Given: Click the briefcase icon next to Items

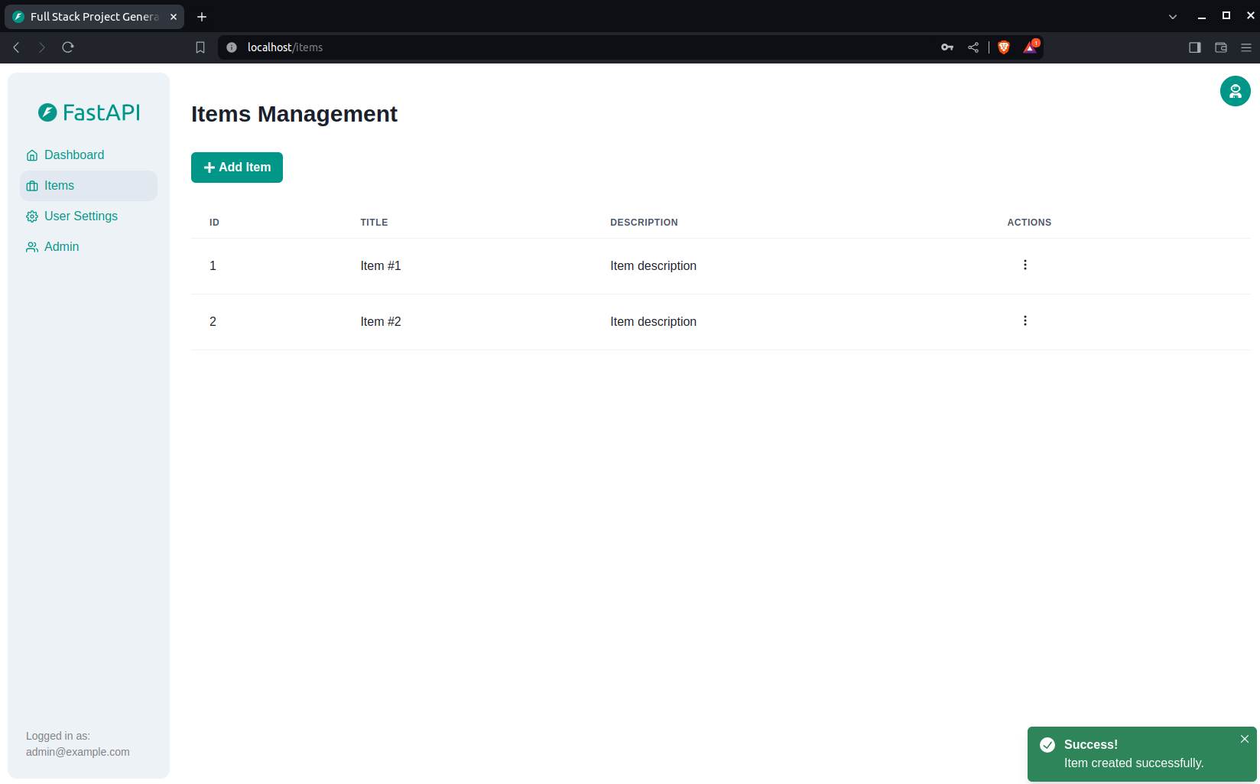Looking at the screenshot, I should click(x=32, y=185).
